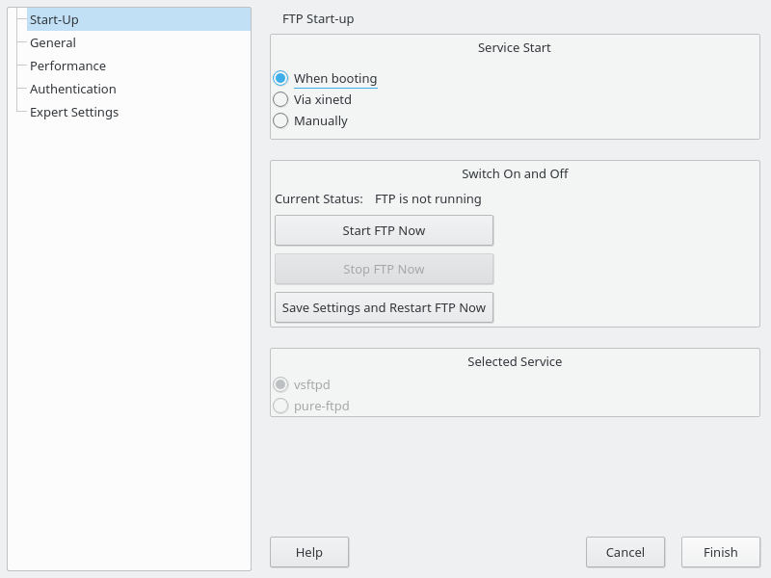Viewport: 771px width, 578px height.
Task: Switch to the Performance section
Action: [67, 66]
